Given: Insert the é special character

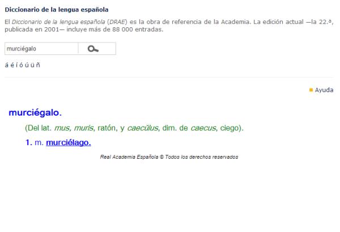Looking at the screenshot, I should pos(12,65).
